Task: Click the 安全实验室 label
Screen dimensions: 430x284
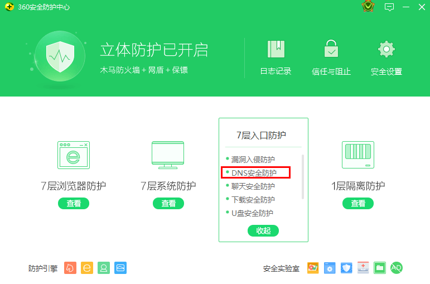Action: point(281,268)
